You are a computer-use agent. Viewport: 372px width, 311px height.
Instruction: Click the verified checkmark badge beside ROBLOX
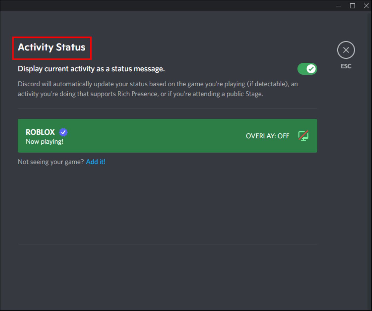(63, 132)
